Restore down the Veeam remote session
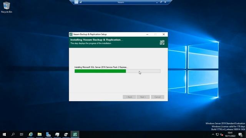 click(x=161, y=2)
